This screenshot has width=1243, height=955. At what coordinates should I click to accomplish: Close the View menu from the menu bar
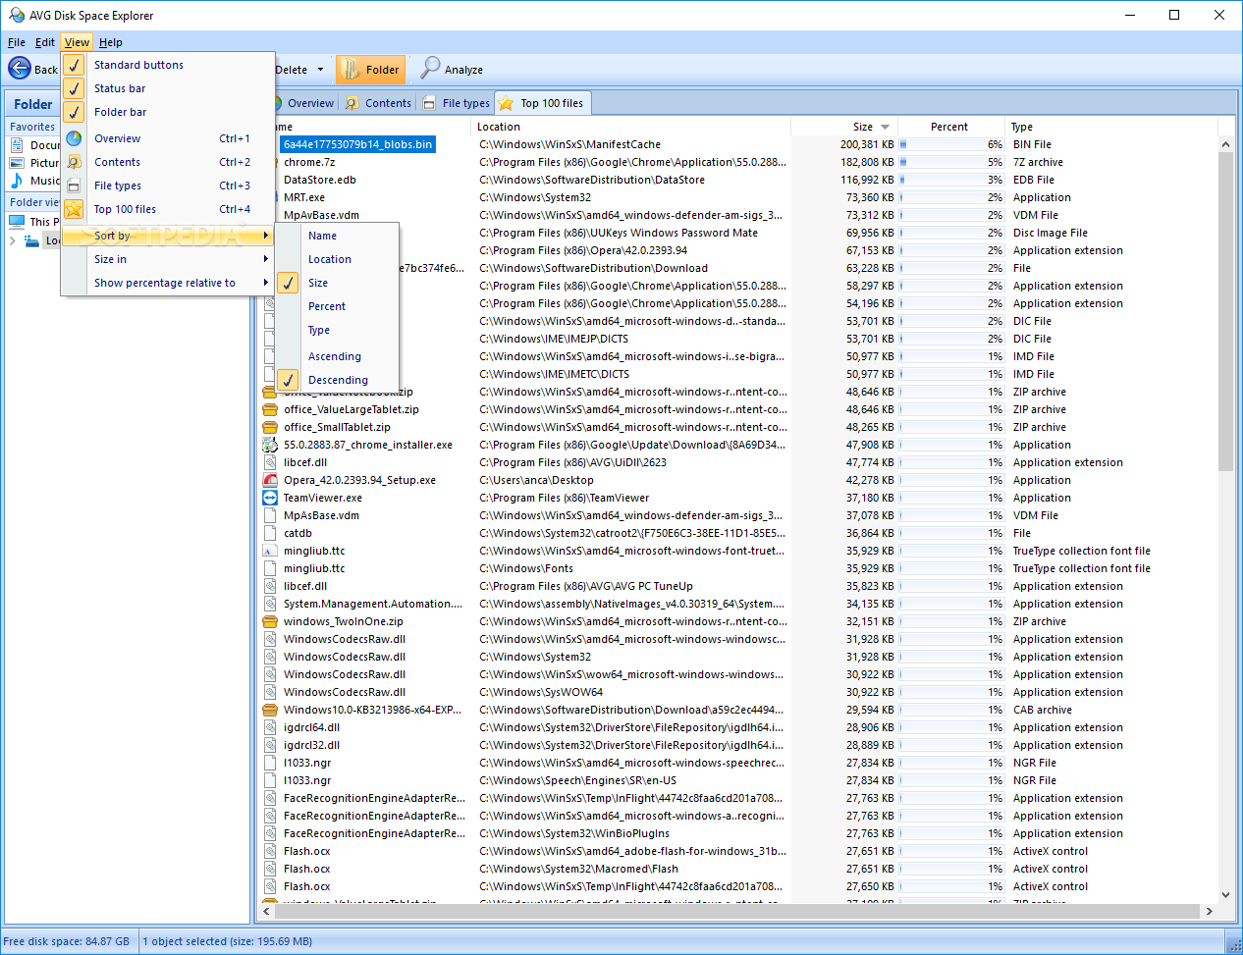point(77,42)
